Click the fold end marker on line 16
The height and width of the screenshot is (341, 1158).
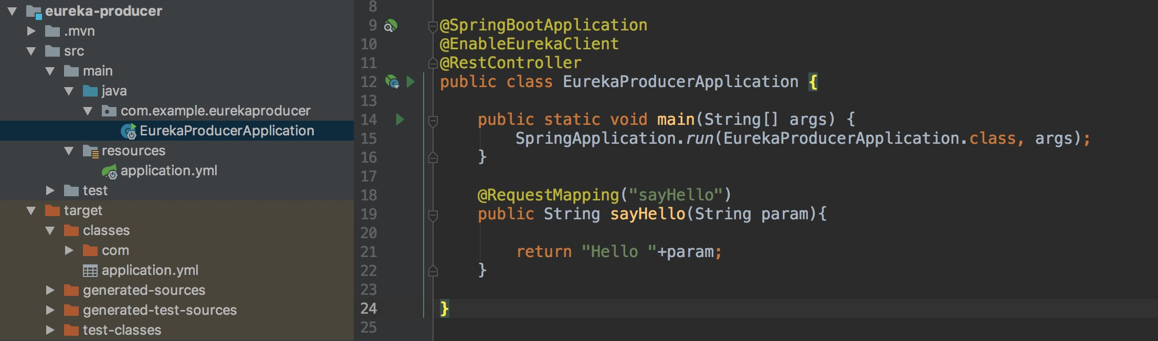click(433, 157)
